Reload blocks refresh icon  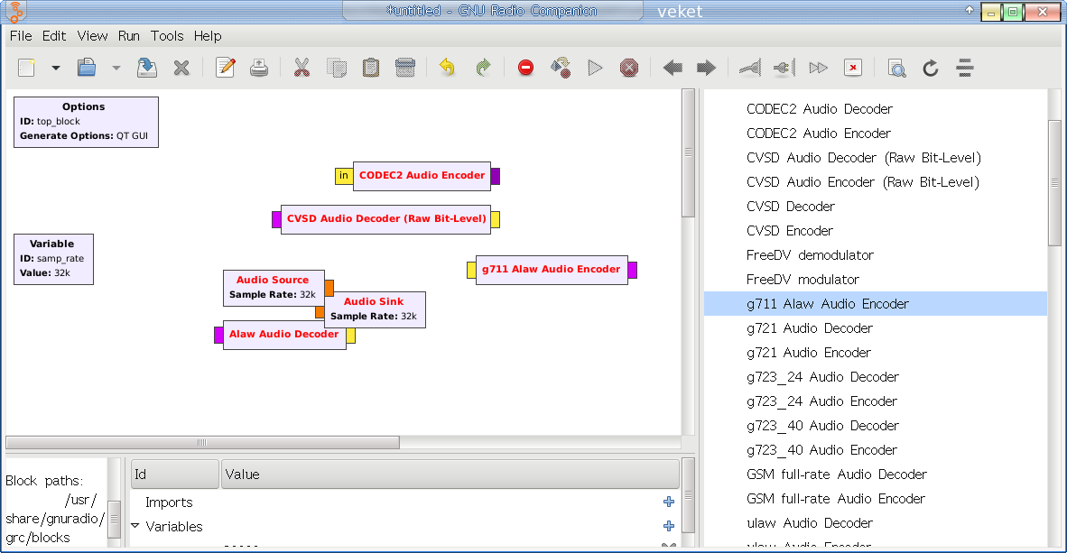click(x=930, y=68)
